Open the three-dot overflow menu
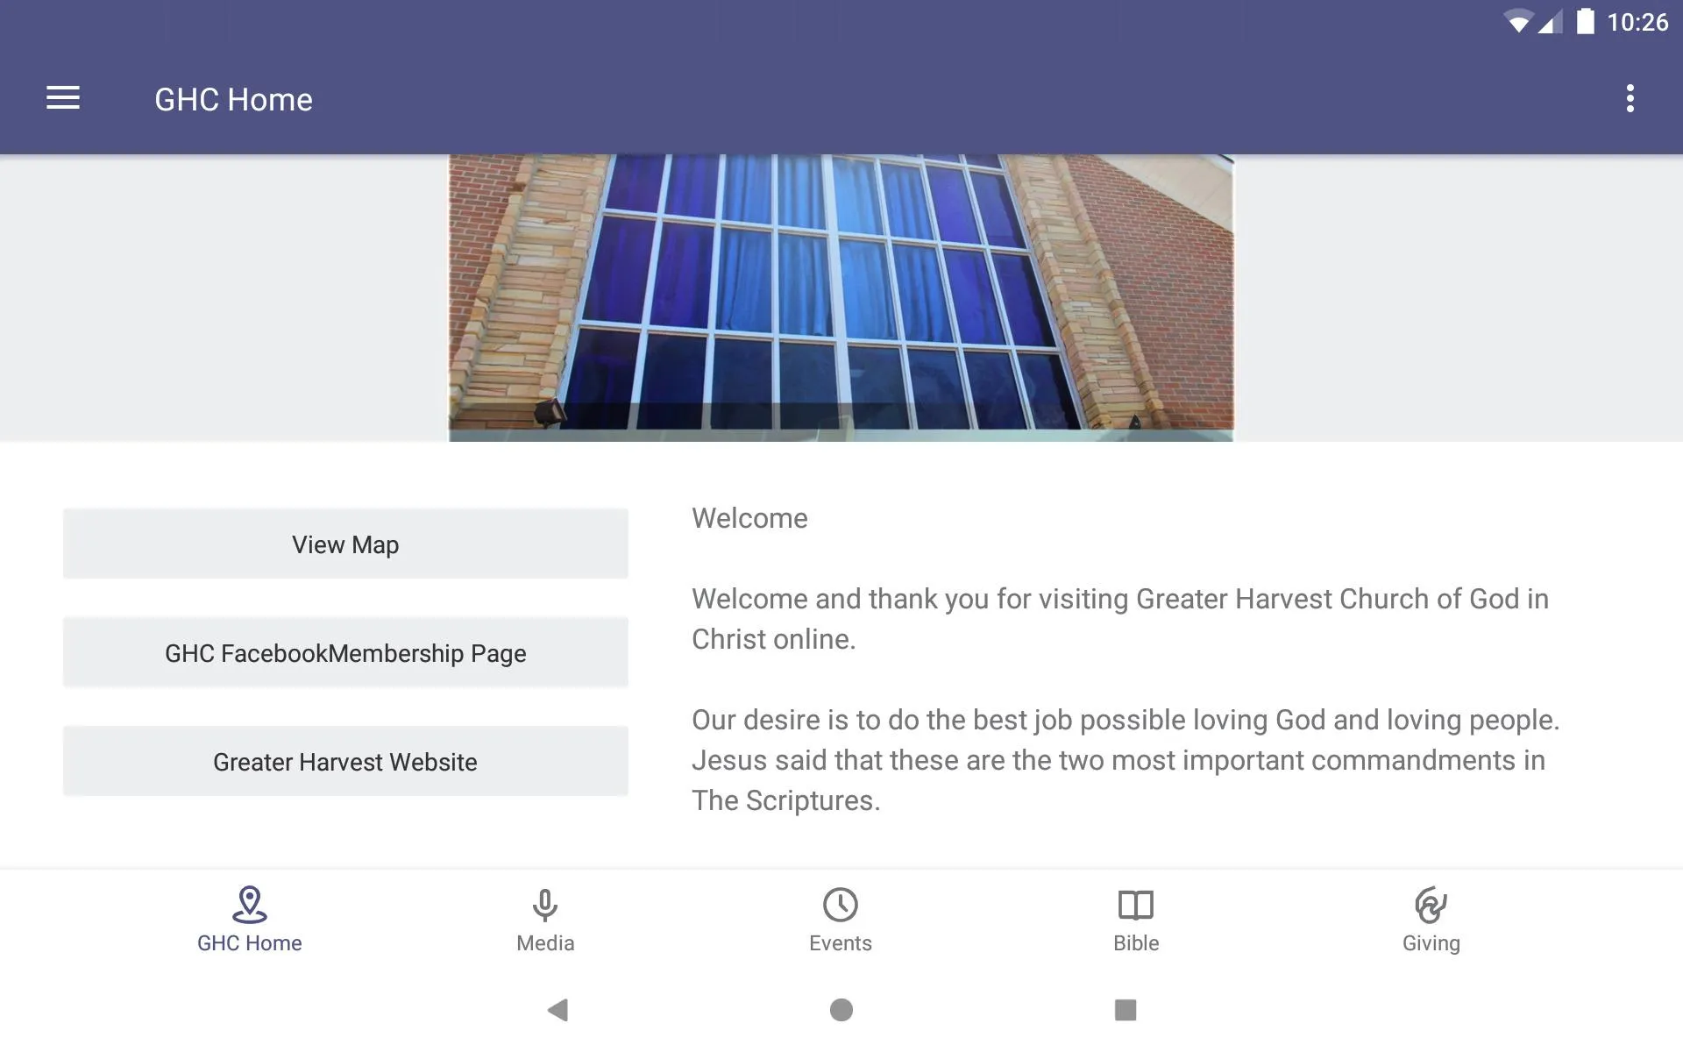This screenshot has width=1683, height=1052. pyautogui.click(x=1630, y=98)
